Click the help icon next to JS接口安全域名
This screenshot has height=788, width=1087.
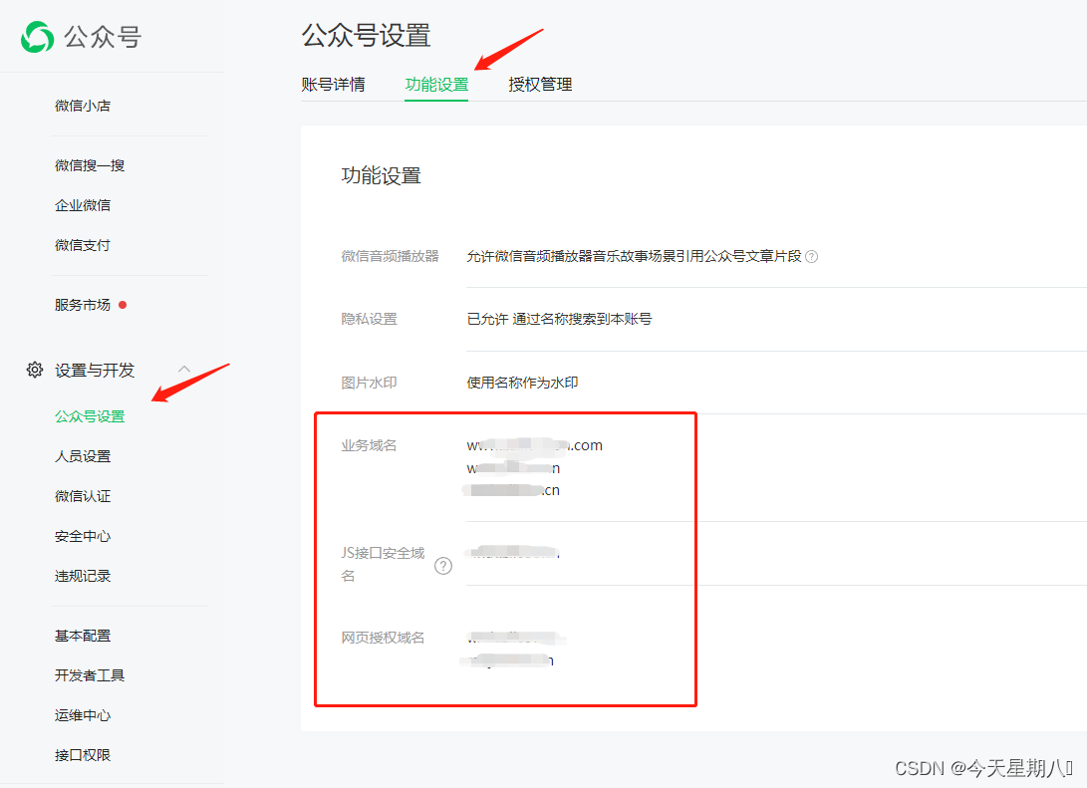click(443, 566)
